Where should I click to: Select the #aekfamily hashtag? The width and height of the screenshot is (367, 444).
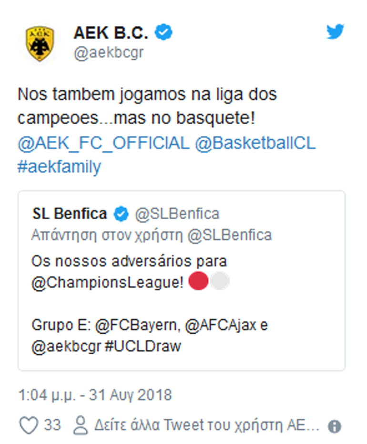coord(59,168)
